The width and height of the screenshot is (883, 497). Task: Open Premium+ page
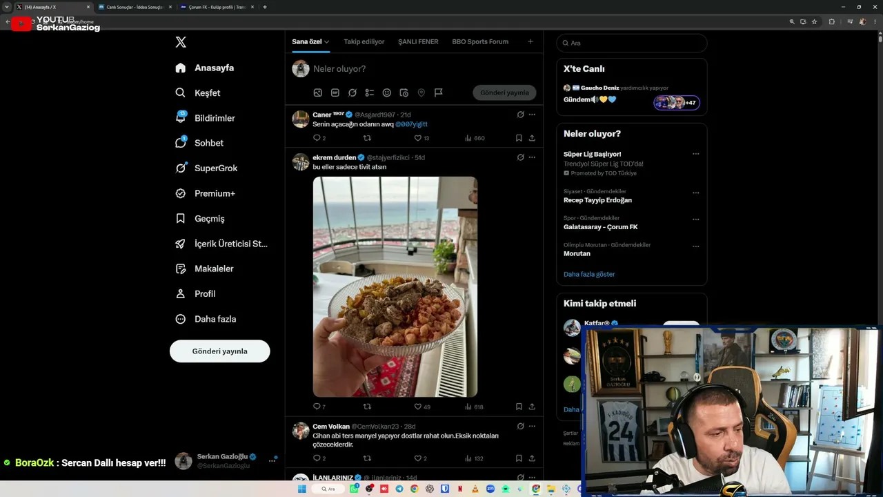click(x=205, y=193)
